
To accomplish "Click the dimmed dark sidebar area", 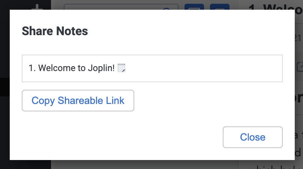I will pos(5,127).
